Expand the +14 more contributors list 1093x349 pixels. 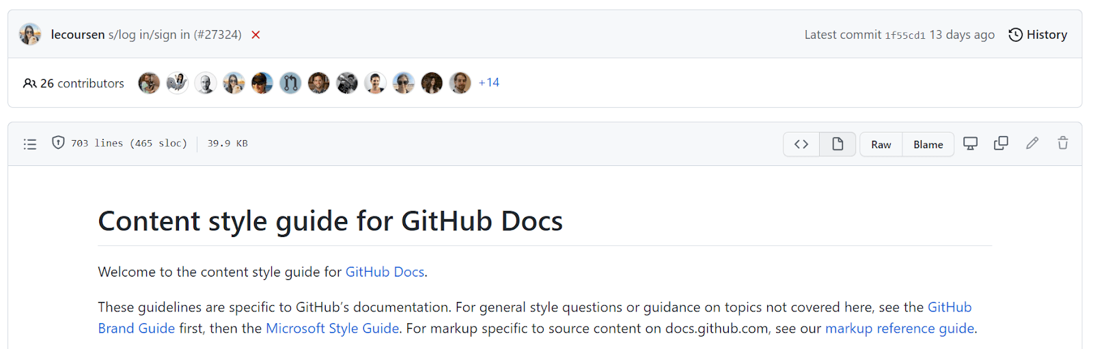[x=489, y=83]
